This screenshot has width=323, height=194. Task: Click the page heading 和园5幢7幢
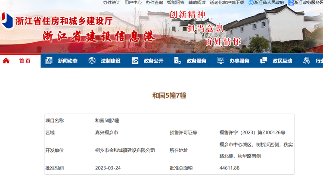click(x=169, y=95)
